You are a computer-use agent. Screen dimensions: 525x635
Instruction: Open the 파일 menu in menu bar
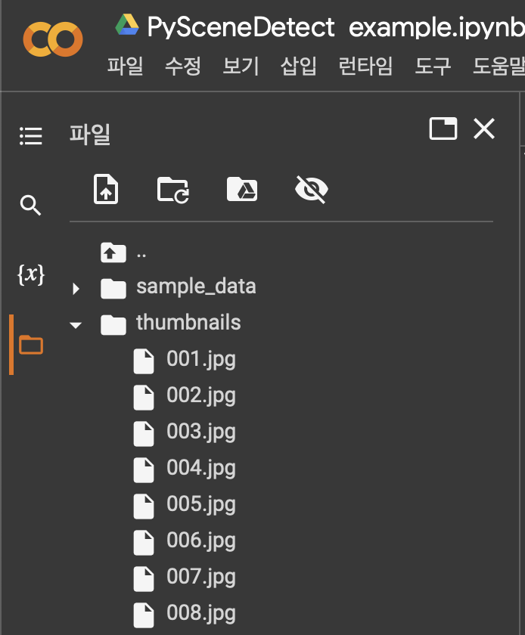point(126,66)
